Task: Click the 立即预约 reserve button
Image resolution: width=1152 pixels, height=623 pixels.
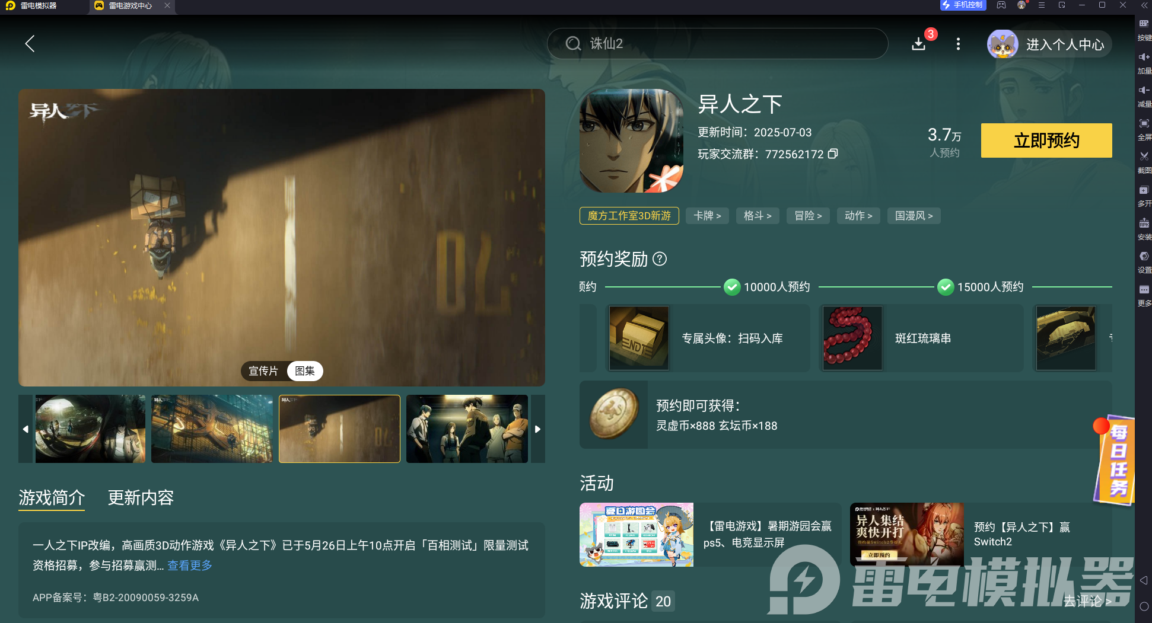Action: click(1046, 140)
